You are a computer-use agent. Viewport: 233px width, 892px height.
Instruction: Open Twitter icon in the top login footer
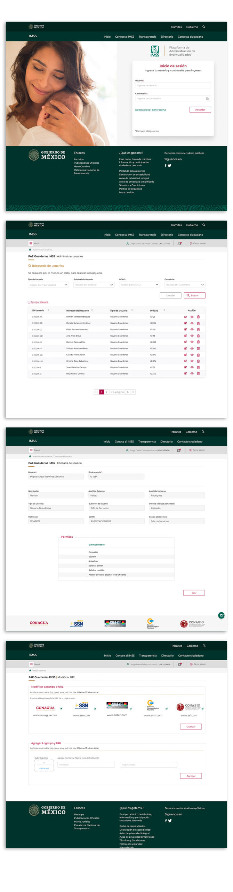point(170,166)
